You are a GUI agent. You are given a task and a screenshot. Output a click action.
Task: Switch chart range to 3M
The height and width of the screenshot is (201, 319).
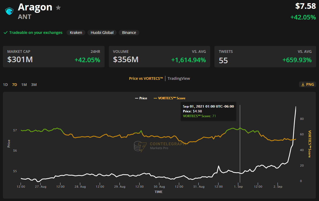tap(34, 85)
